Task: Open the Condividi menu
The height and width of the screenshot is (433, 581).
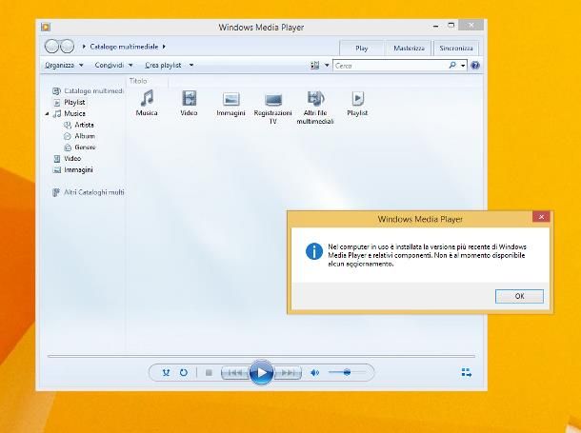Action: click(113, 65)
